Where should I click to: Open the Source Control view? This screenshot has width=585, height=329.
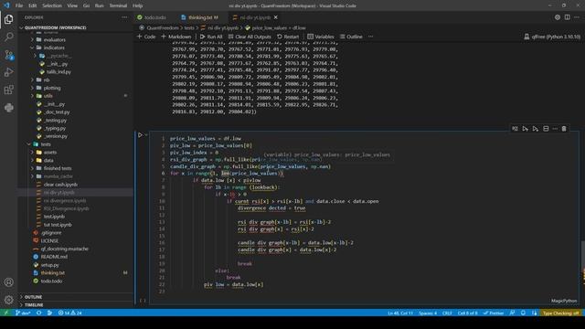point(8,55)
